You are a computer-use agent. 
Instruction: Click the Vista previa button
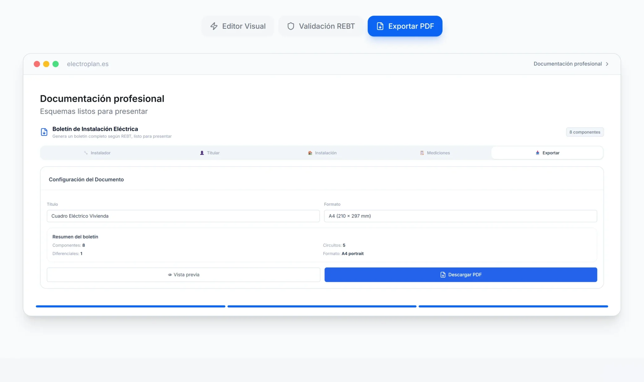(184, 275)
